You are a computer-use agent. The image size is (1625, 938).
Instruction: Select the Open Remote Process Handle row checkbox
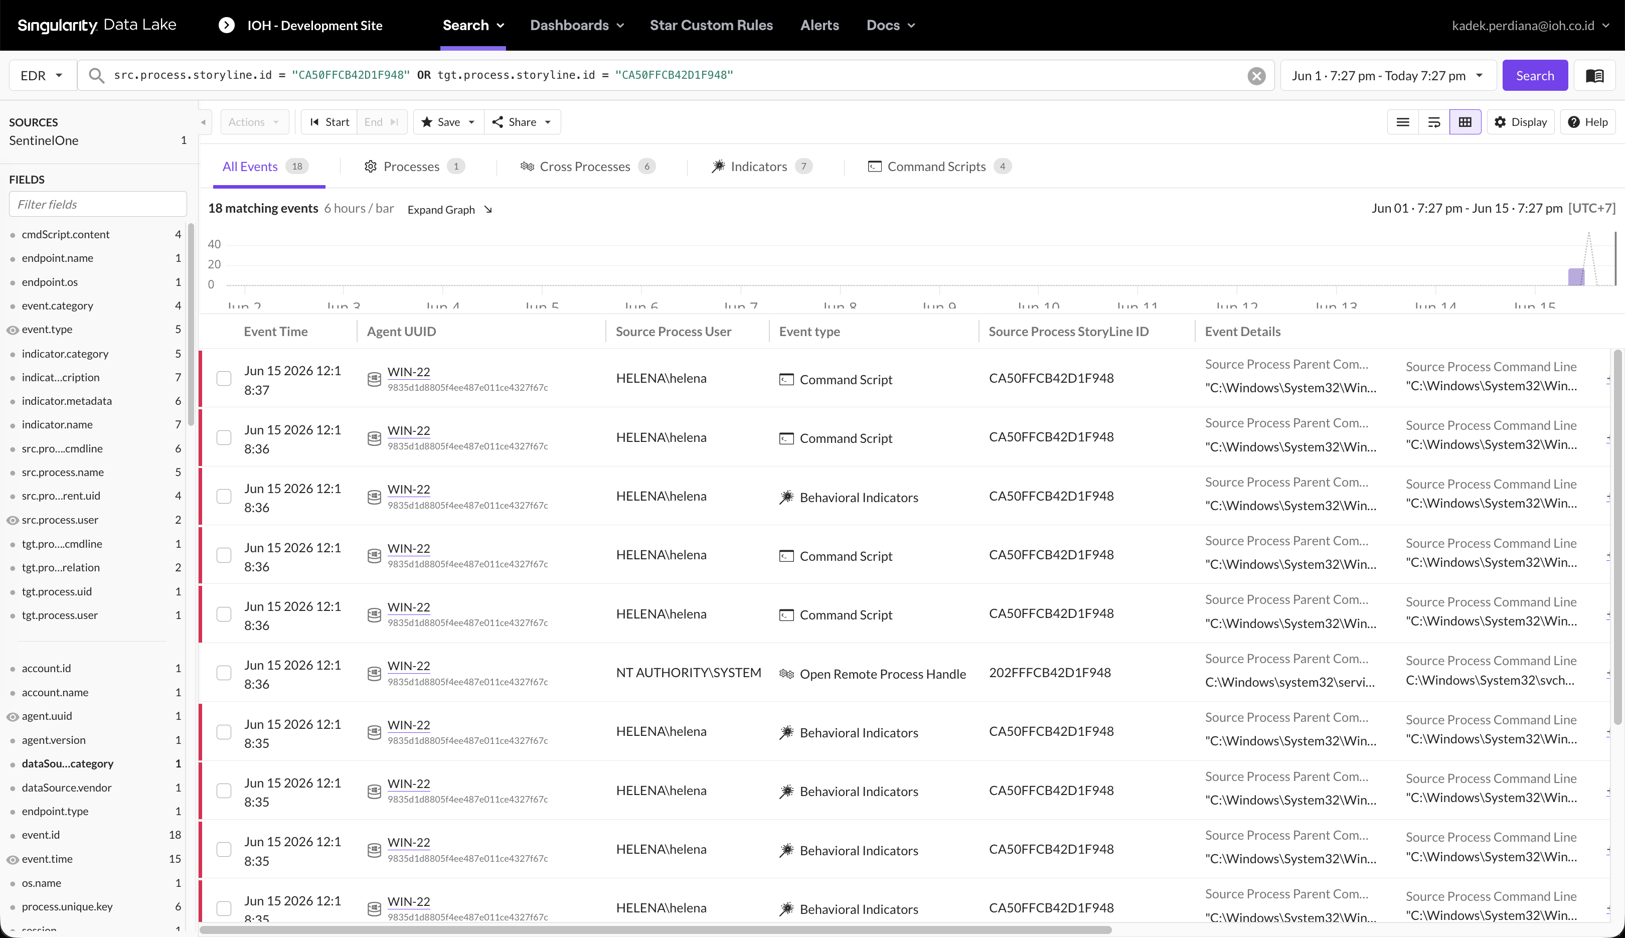224,673
